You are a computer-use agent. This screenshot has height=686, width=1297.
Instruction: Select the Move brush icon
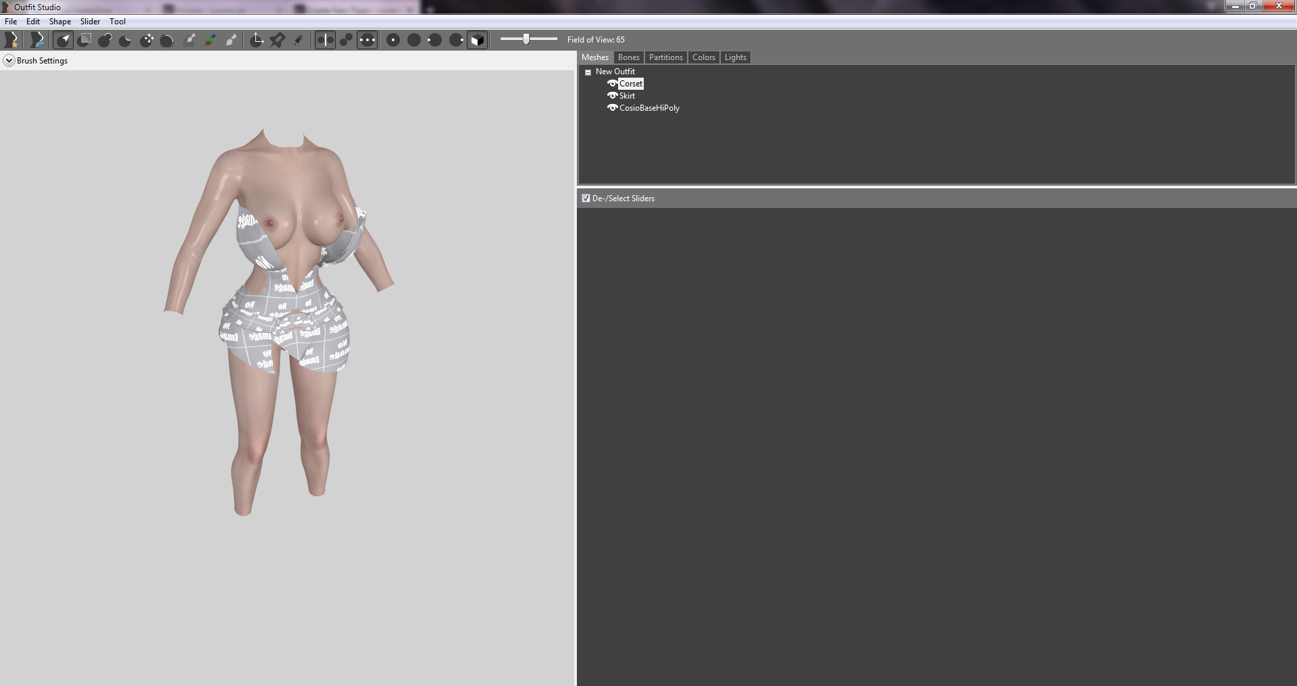[147, 40]
